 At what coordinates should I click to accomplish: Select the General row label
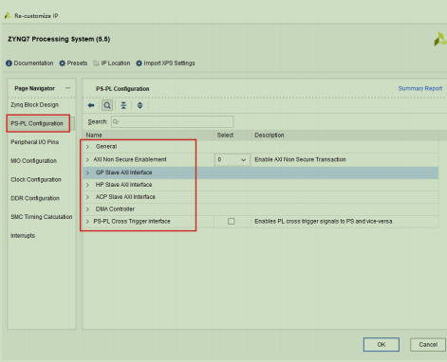pyautogui.click(x=106, y=146)
